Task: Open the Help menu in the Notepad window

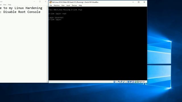Action: click(9, 5)
